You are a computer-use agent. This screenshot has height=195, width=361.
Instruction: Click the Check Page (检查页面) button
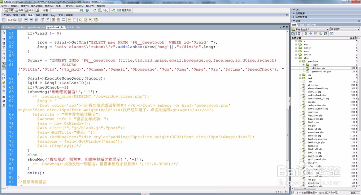[x=124, y=10]
